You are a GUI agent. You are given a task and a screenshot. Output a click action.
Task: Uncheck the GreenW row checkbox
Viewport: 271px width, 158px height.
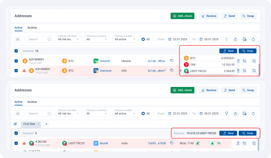pos(16,61)
